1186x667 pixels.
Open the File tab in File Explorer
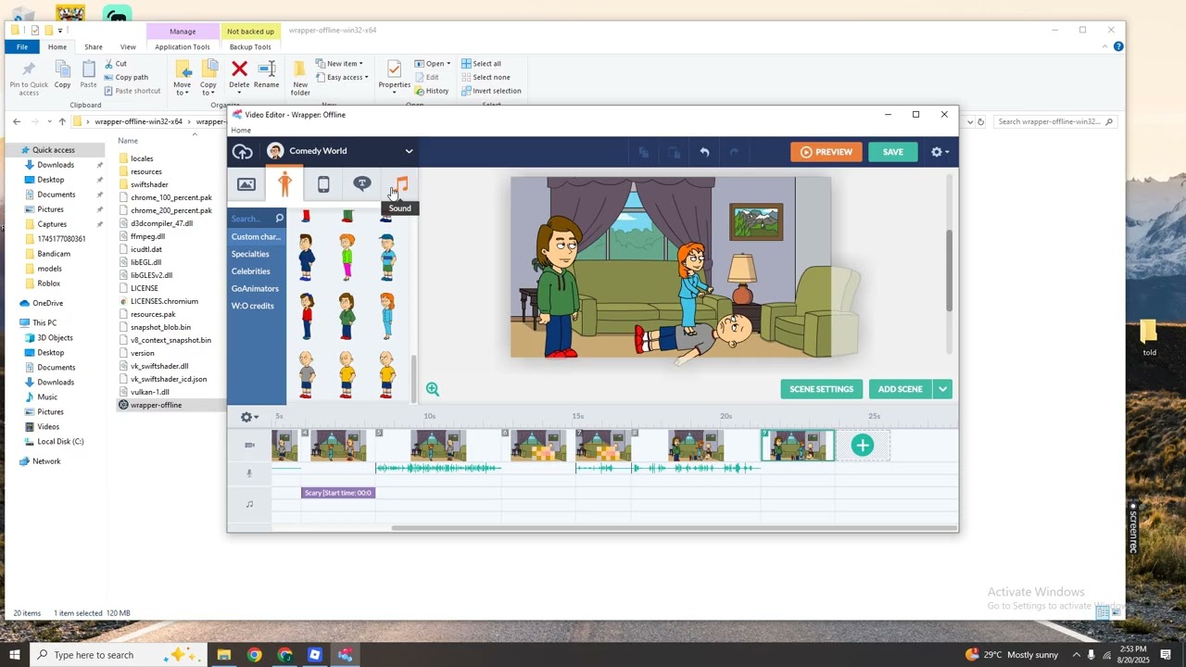pyautogui.click(x=22, y=47)
